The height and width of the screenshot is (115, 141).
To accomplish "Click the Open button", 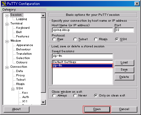I will tap(97, 109).
